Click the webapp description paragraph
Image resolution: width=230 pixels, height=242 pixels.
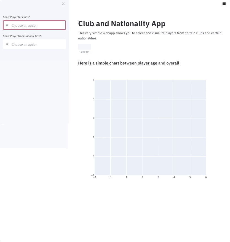150,36
